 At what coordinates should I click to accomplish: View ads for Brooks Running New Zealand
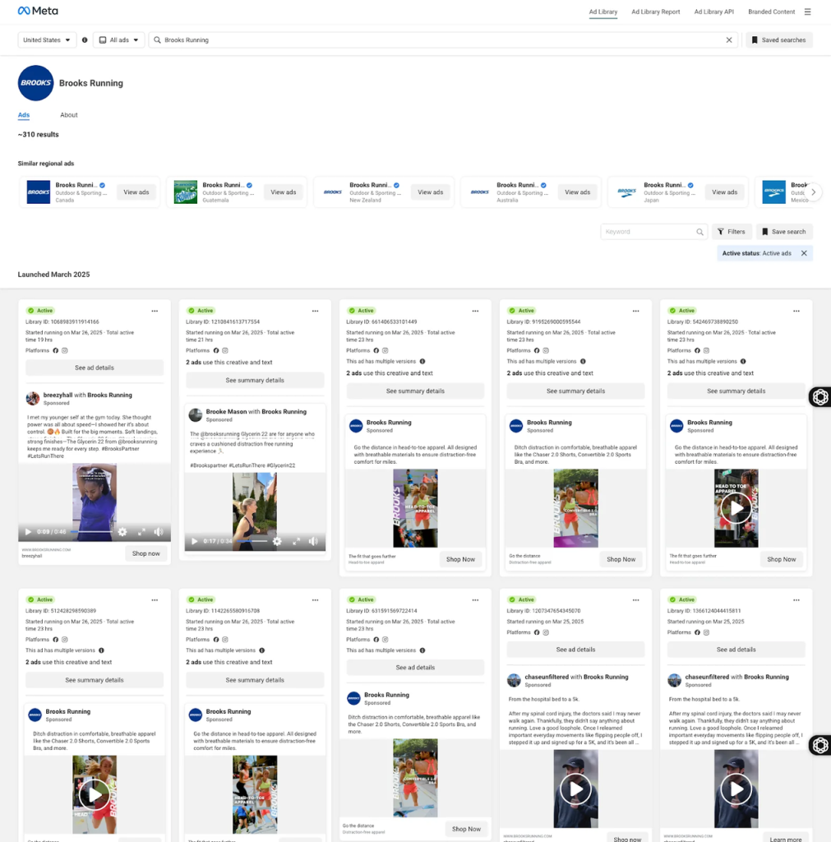click(x=431, y=192)
